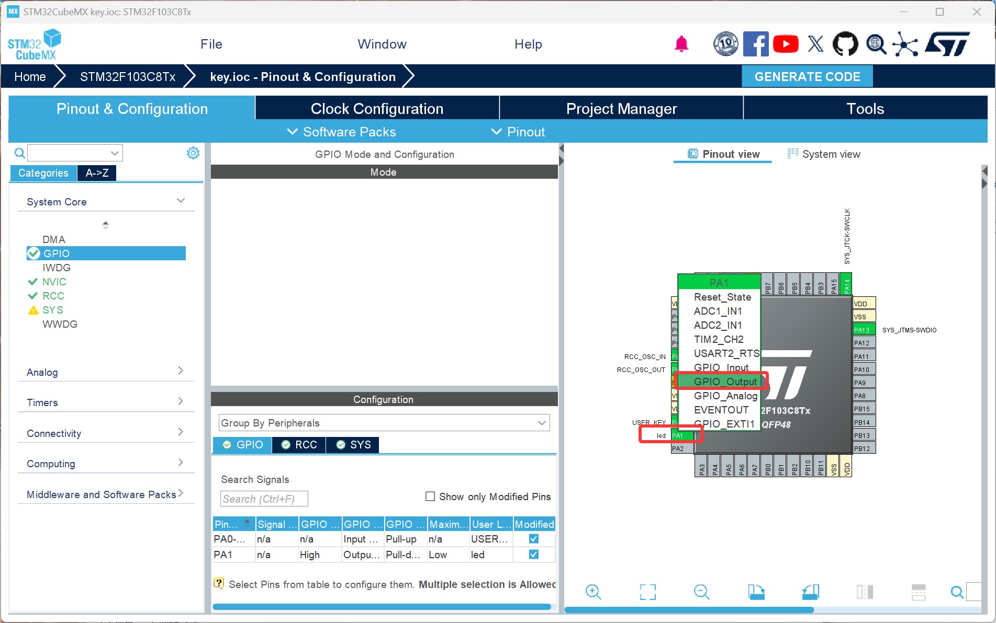Image resolution: width=996 pixels, height=623 pixels.
Task: Select the NVIC peripheral item
Action: tap(54, 282)
